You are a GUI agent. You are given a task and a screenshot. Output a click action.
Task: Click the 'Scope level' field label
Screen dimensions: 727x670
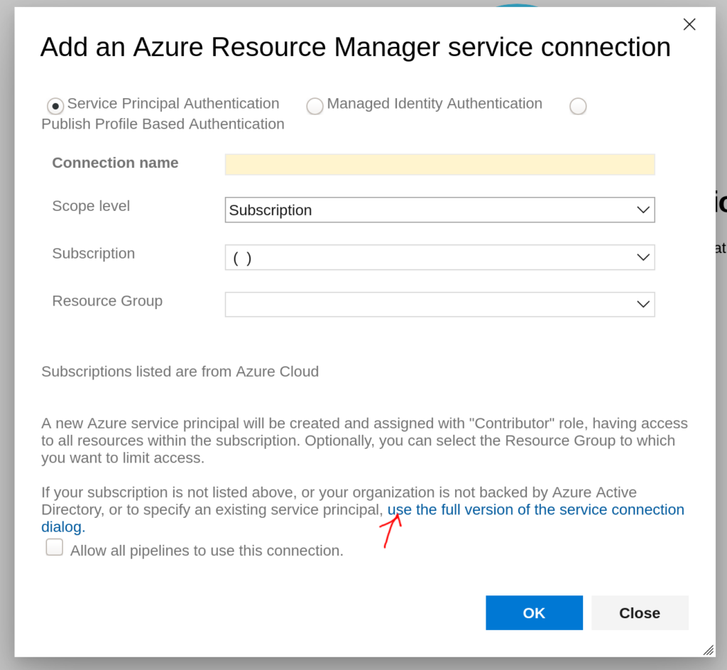point(91,206)
